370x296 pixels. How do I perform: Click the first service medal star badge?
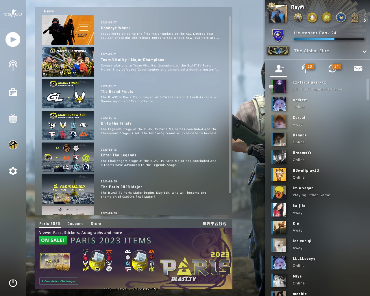point(298,18)
